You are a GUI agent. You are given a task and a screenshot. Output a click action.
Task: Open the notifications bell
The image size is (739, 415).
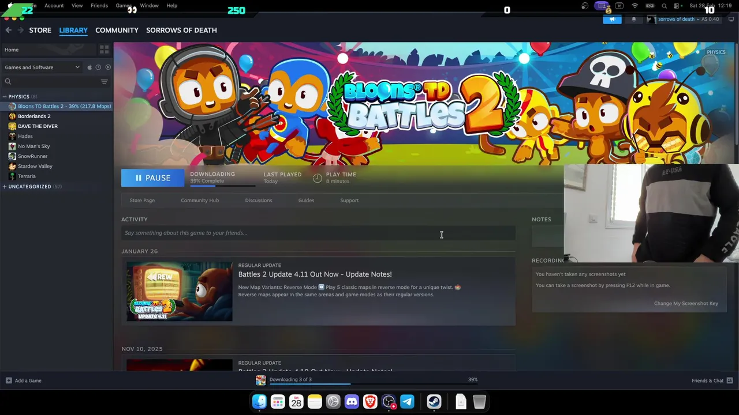pos(633,19)
